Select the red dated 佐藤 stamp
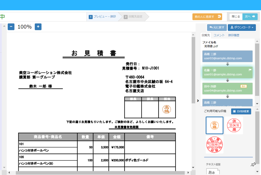Screen dimensions: 261x175 pos(234,125)
